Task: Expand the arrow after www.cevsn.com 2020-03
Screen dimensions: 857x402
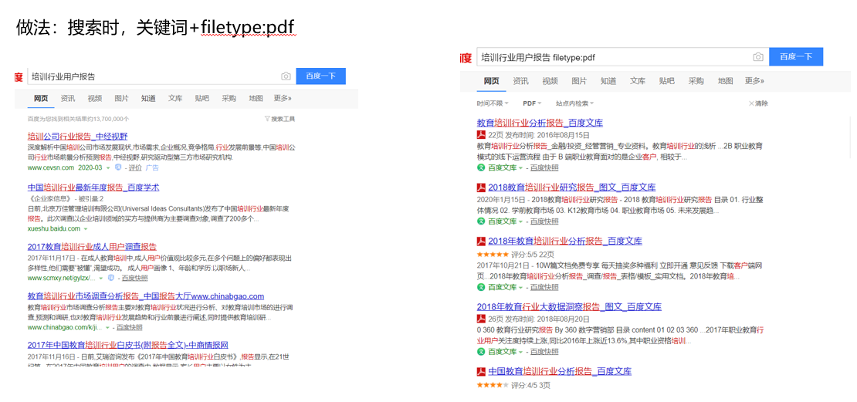Action: tap(107, 167)
